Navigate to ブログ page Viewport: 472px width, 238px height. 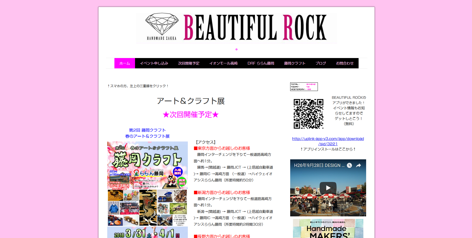point(321,63)
